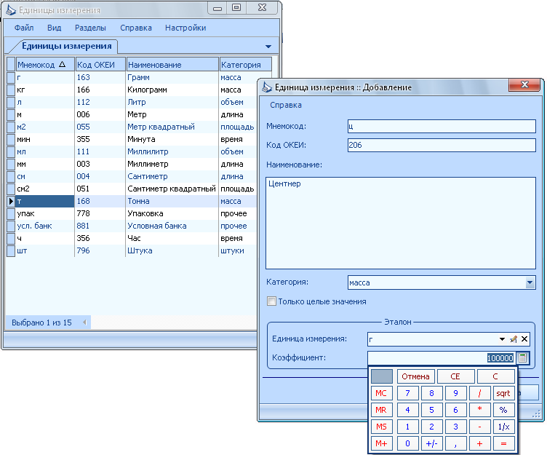
Task: Open the Файл menu
Action: [24, 28]
